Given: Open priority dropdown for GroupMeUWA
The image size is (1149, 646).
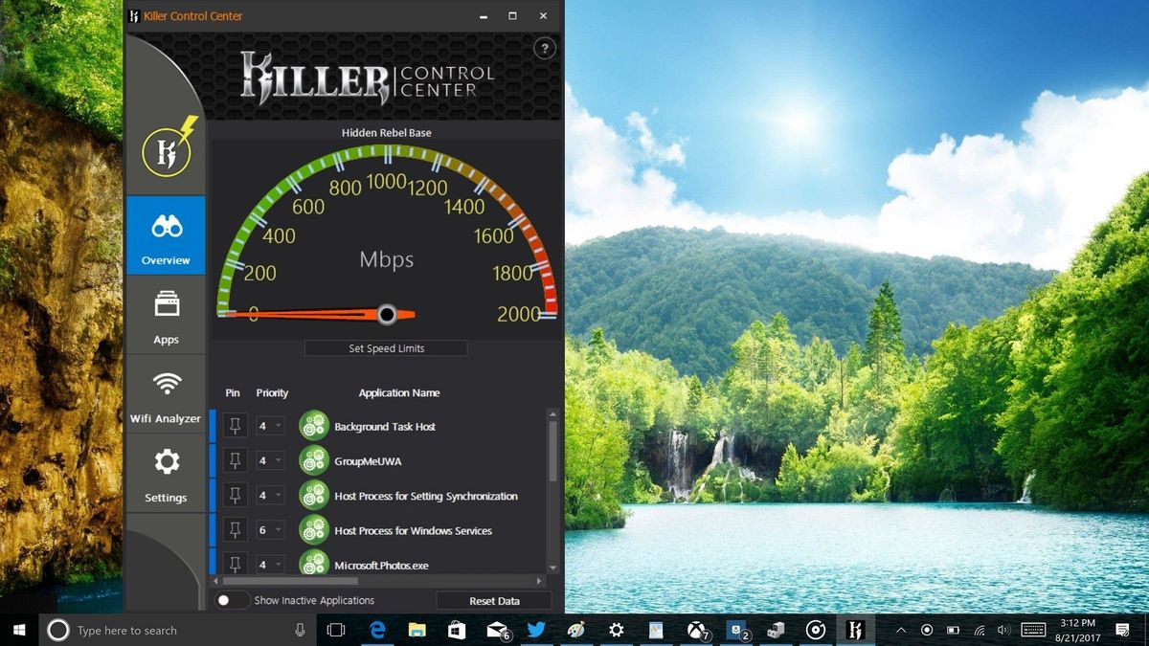Looking at the screenshot, I should coord(270,461).
